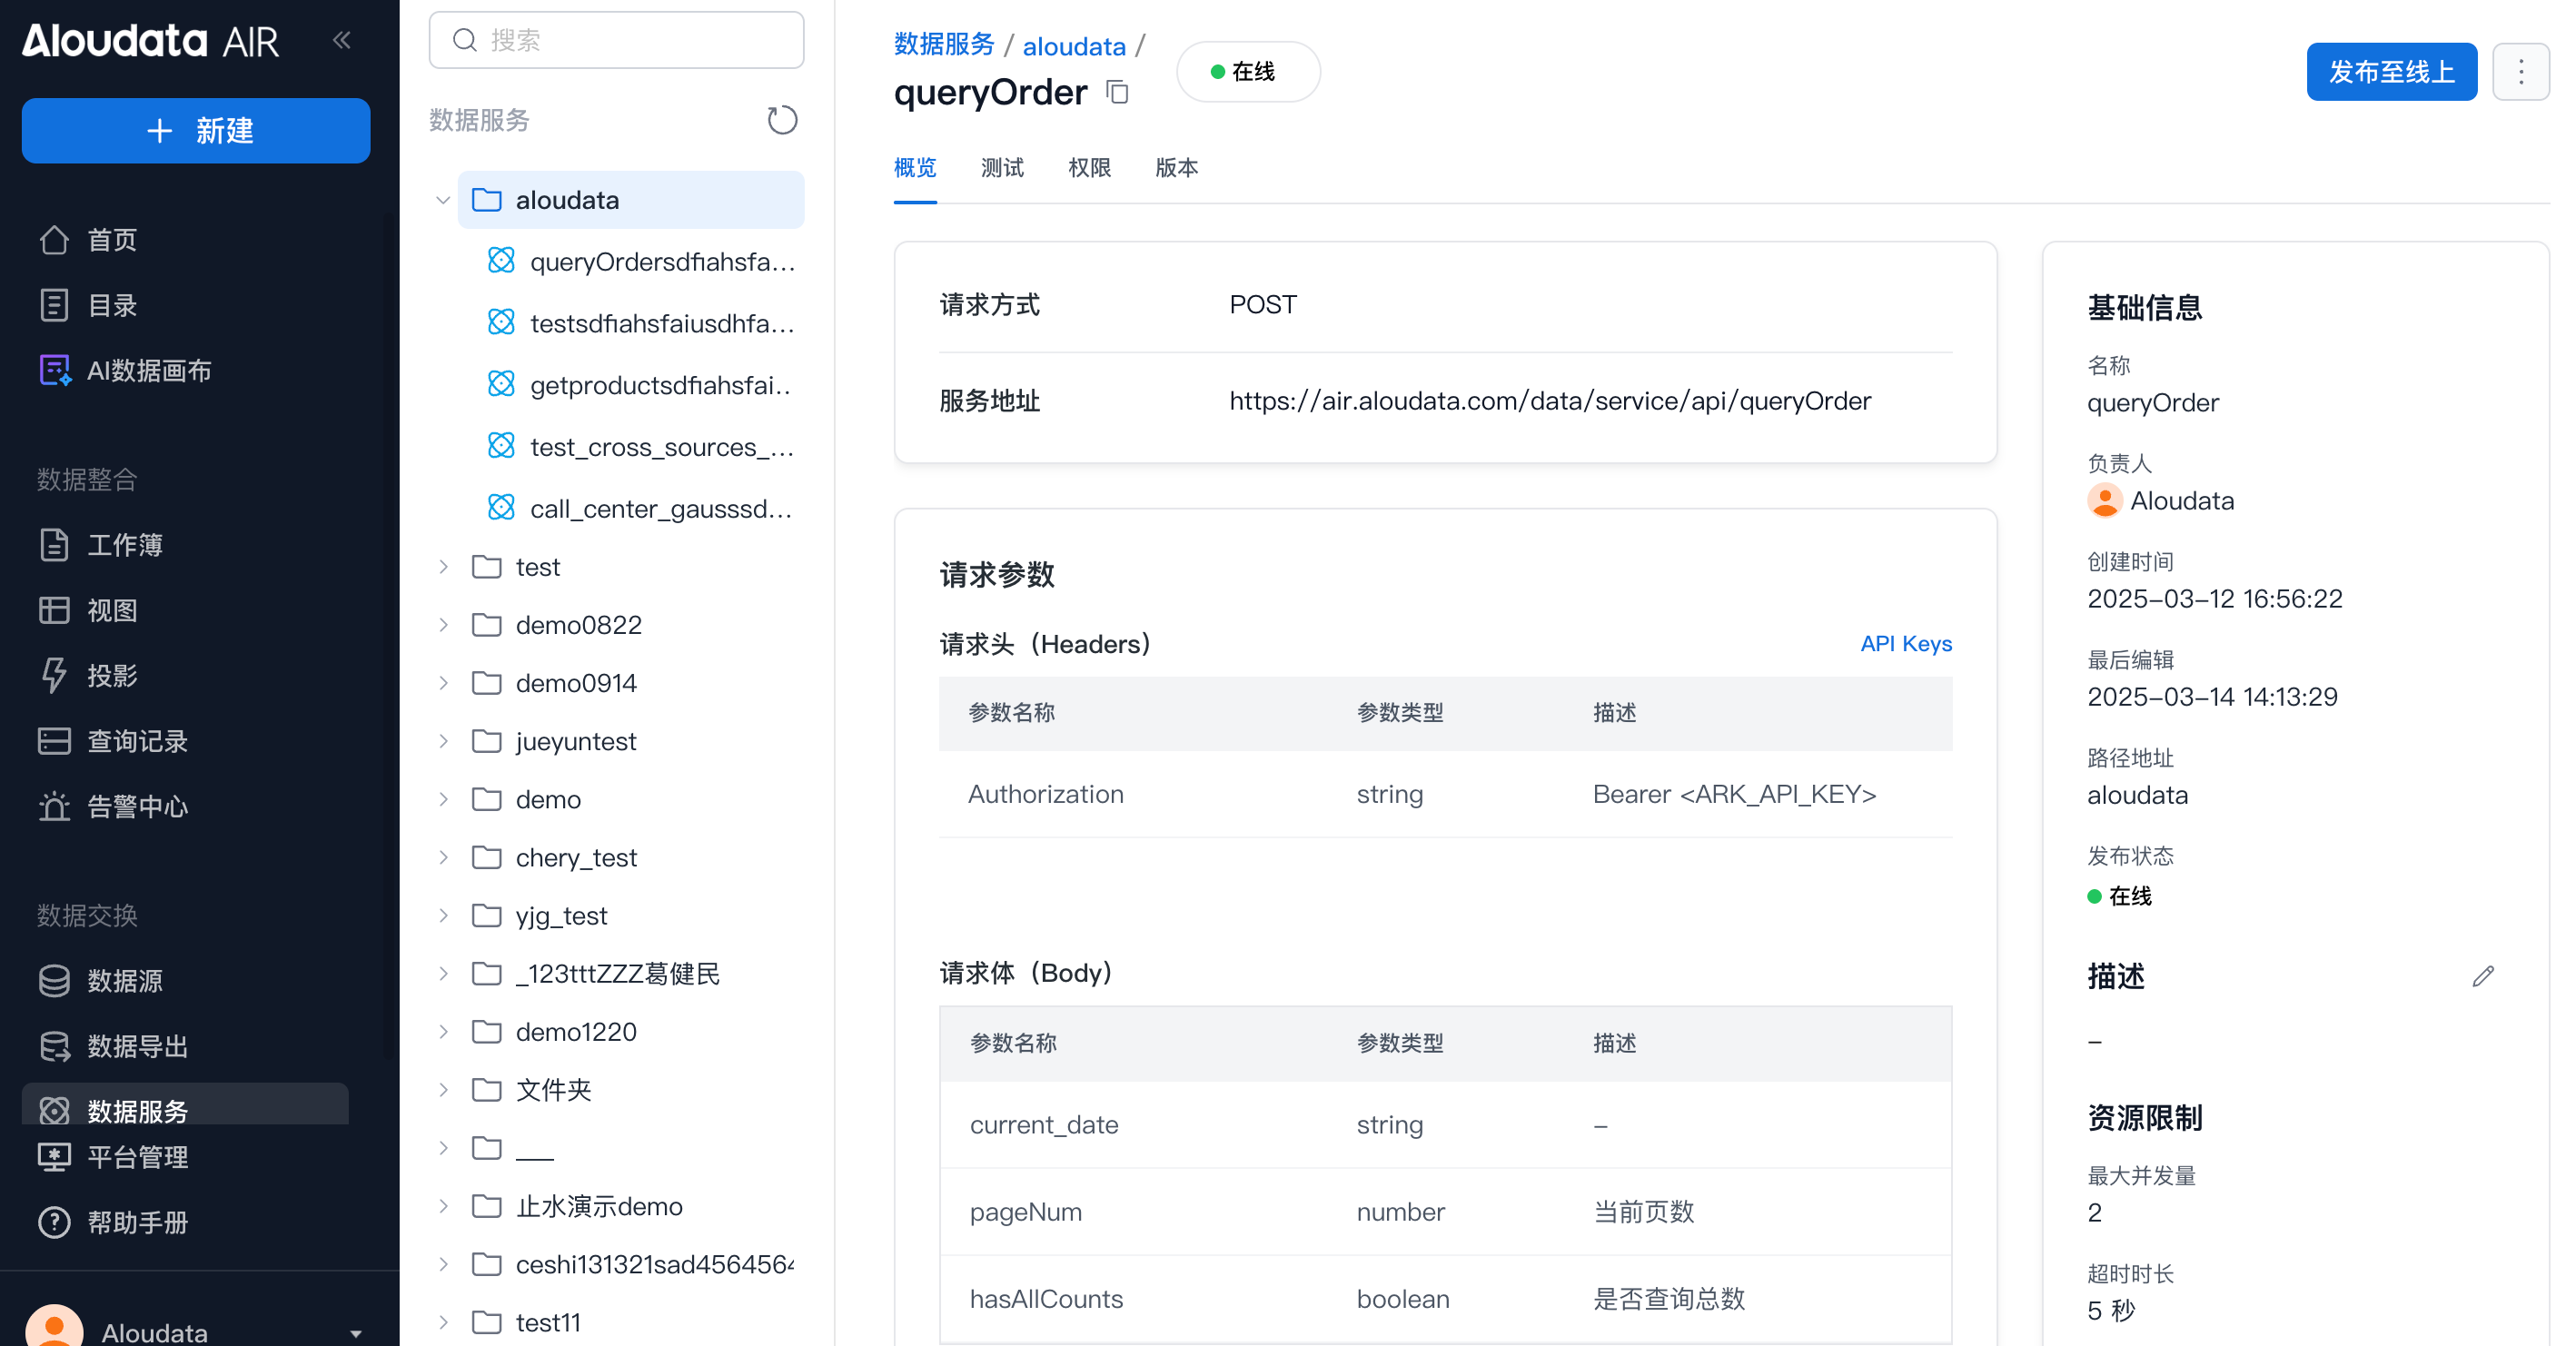Viewport: 2576px width, 1346px height.
Task: Copy queryOrder name with the copy icon
Action: click(x=1117, y=92)
